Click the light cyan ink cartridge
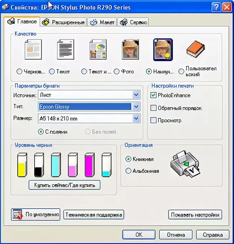The height and width of the screenshot is (244, 234). [x=56, y=165]
